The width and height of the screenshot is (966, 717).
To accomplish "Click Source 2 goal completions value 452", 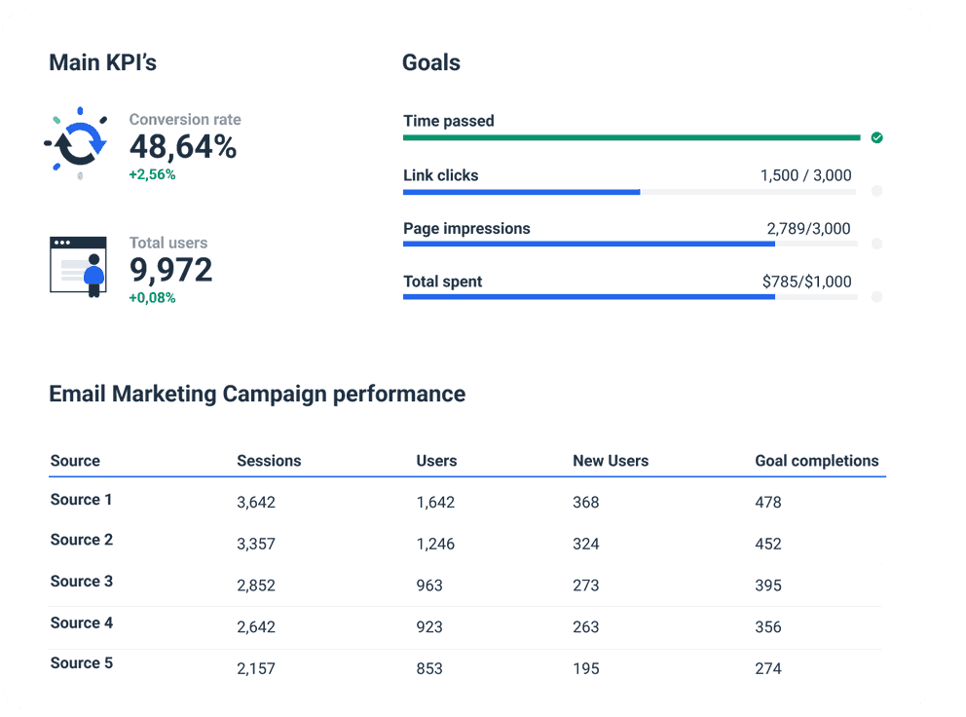I will pos(768,544).
